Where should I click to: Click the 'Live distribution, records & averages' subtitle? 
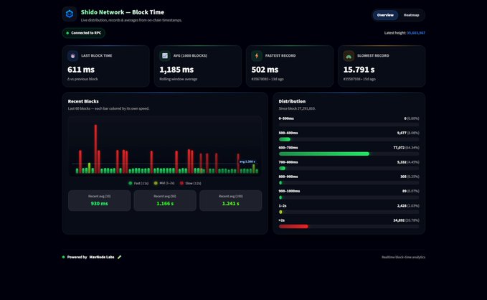click(131, 20)
